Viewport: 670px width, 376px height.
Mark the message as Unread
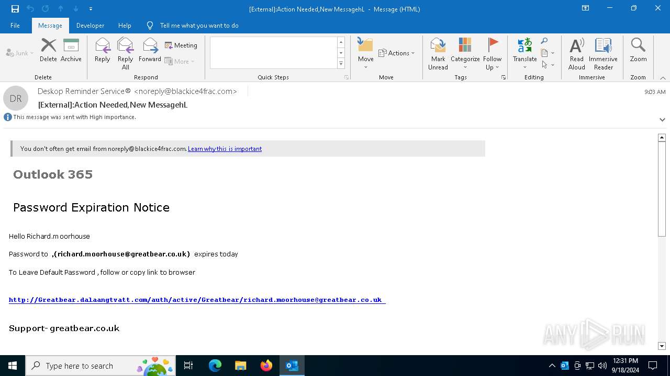(438, 54)
